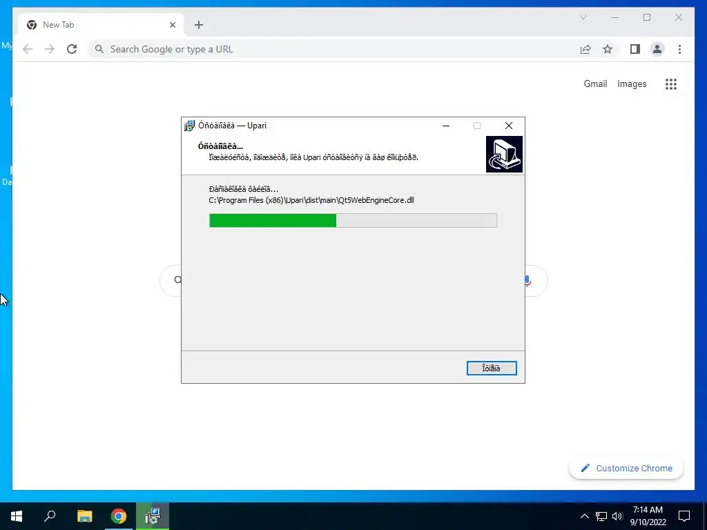Image resolution: width=707 pixels, height=530 pixels.
Task: Click the tab search chevron in Chrome title bar
Action: click(x=583, y=17)
